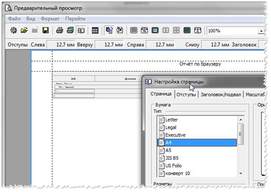
Task: Open page setup via the book icon
Action: point(81,31)
